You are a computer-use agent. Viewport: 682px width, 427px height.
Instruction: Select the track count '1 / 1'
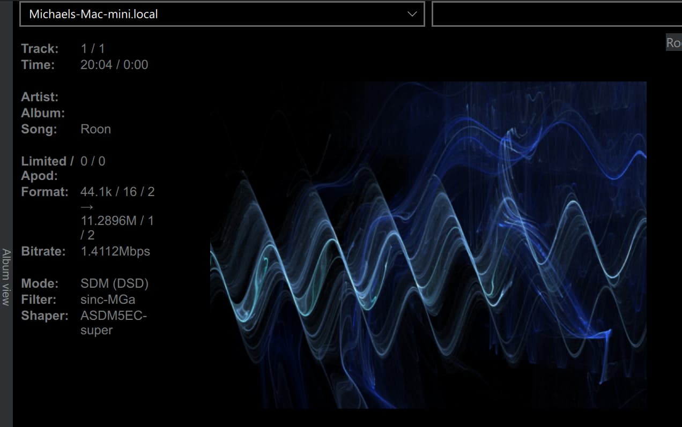click(93, 49)
